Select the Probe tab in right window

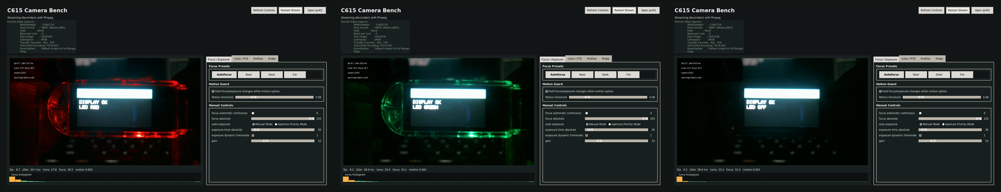[939, 59]
